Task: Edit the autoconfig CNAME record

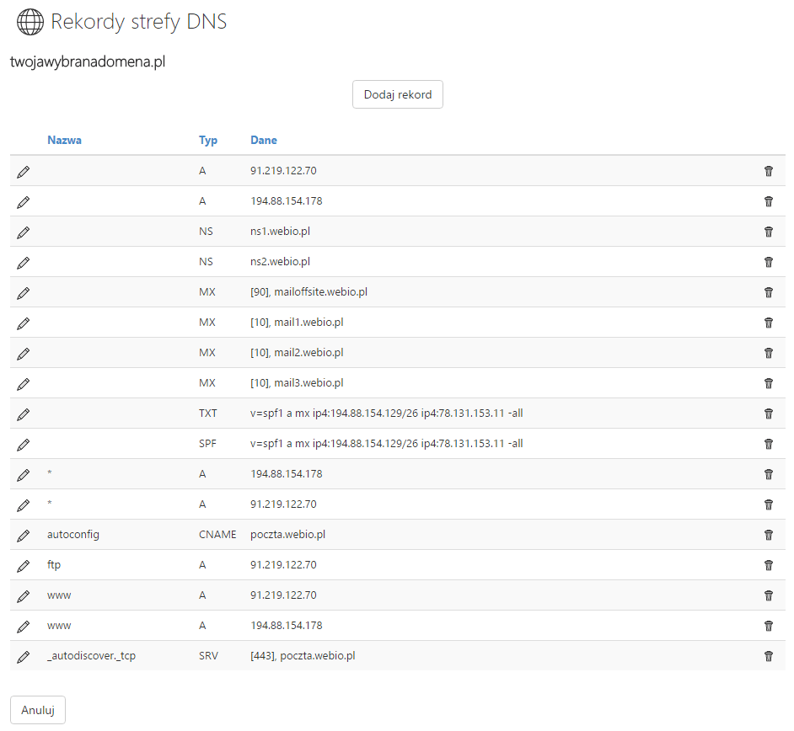Action: (x=24, y=536)
